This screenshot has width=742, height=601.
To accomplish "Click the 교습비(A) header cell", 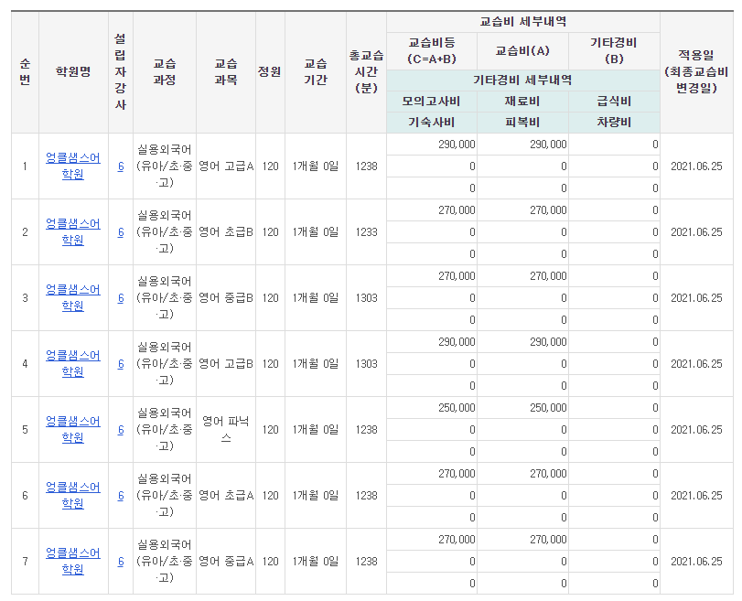I will coord(522,51).
